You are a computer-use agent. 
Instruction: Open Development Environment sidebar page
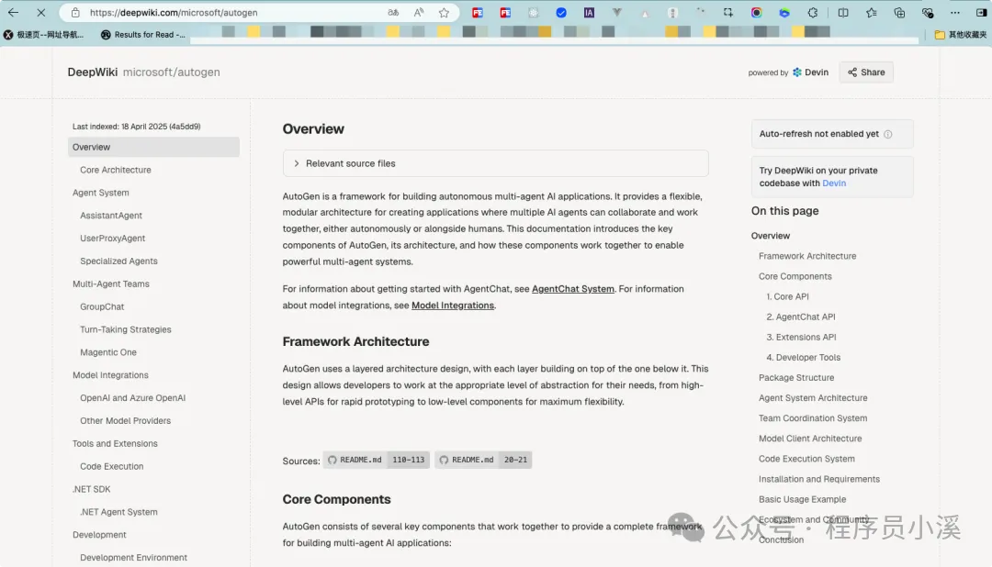click(133, 558)
